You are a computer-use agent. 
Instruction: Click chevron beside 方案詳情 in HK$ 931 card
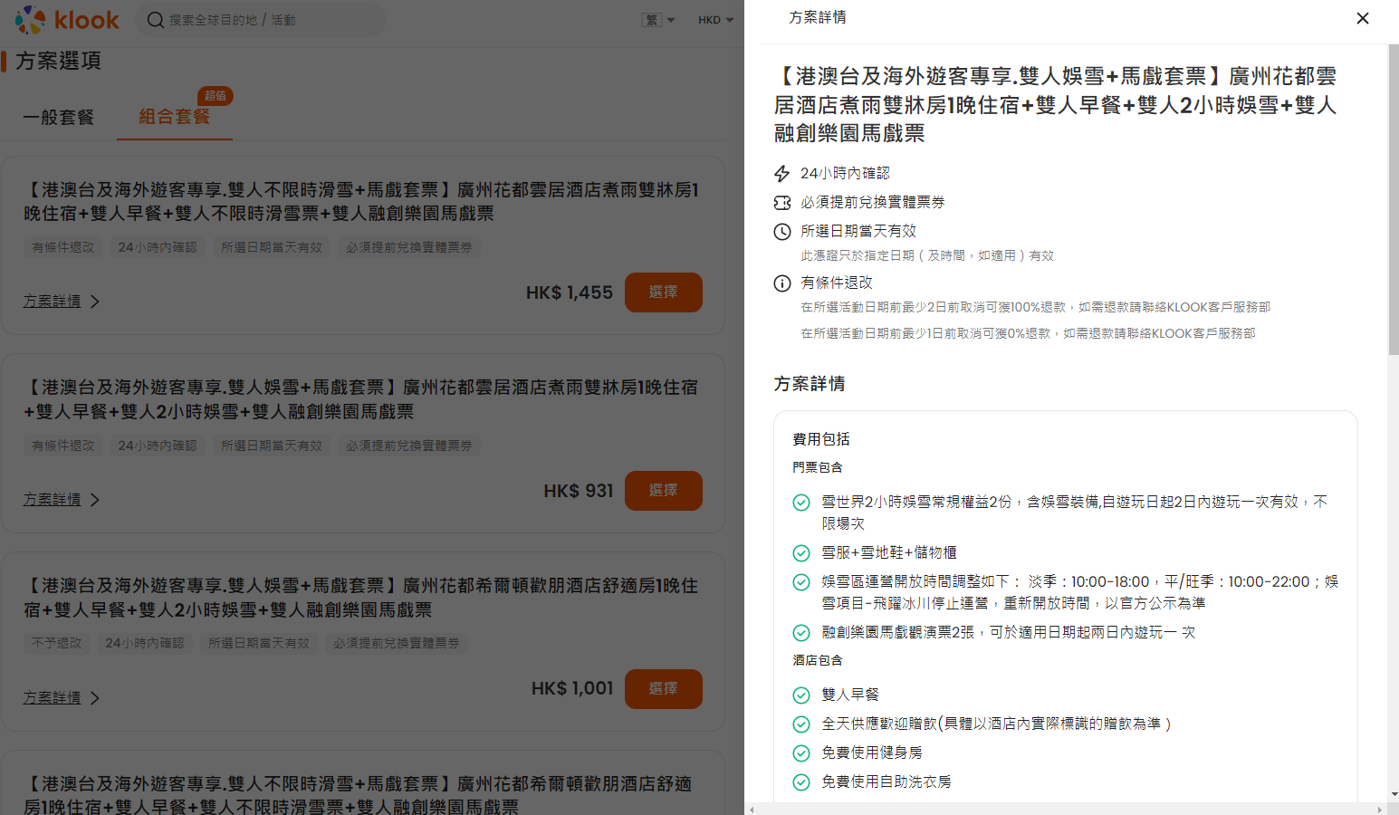coord(95,500)
